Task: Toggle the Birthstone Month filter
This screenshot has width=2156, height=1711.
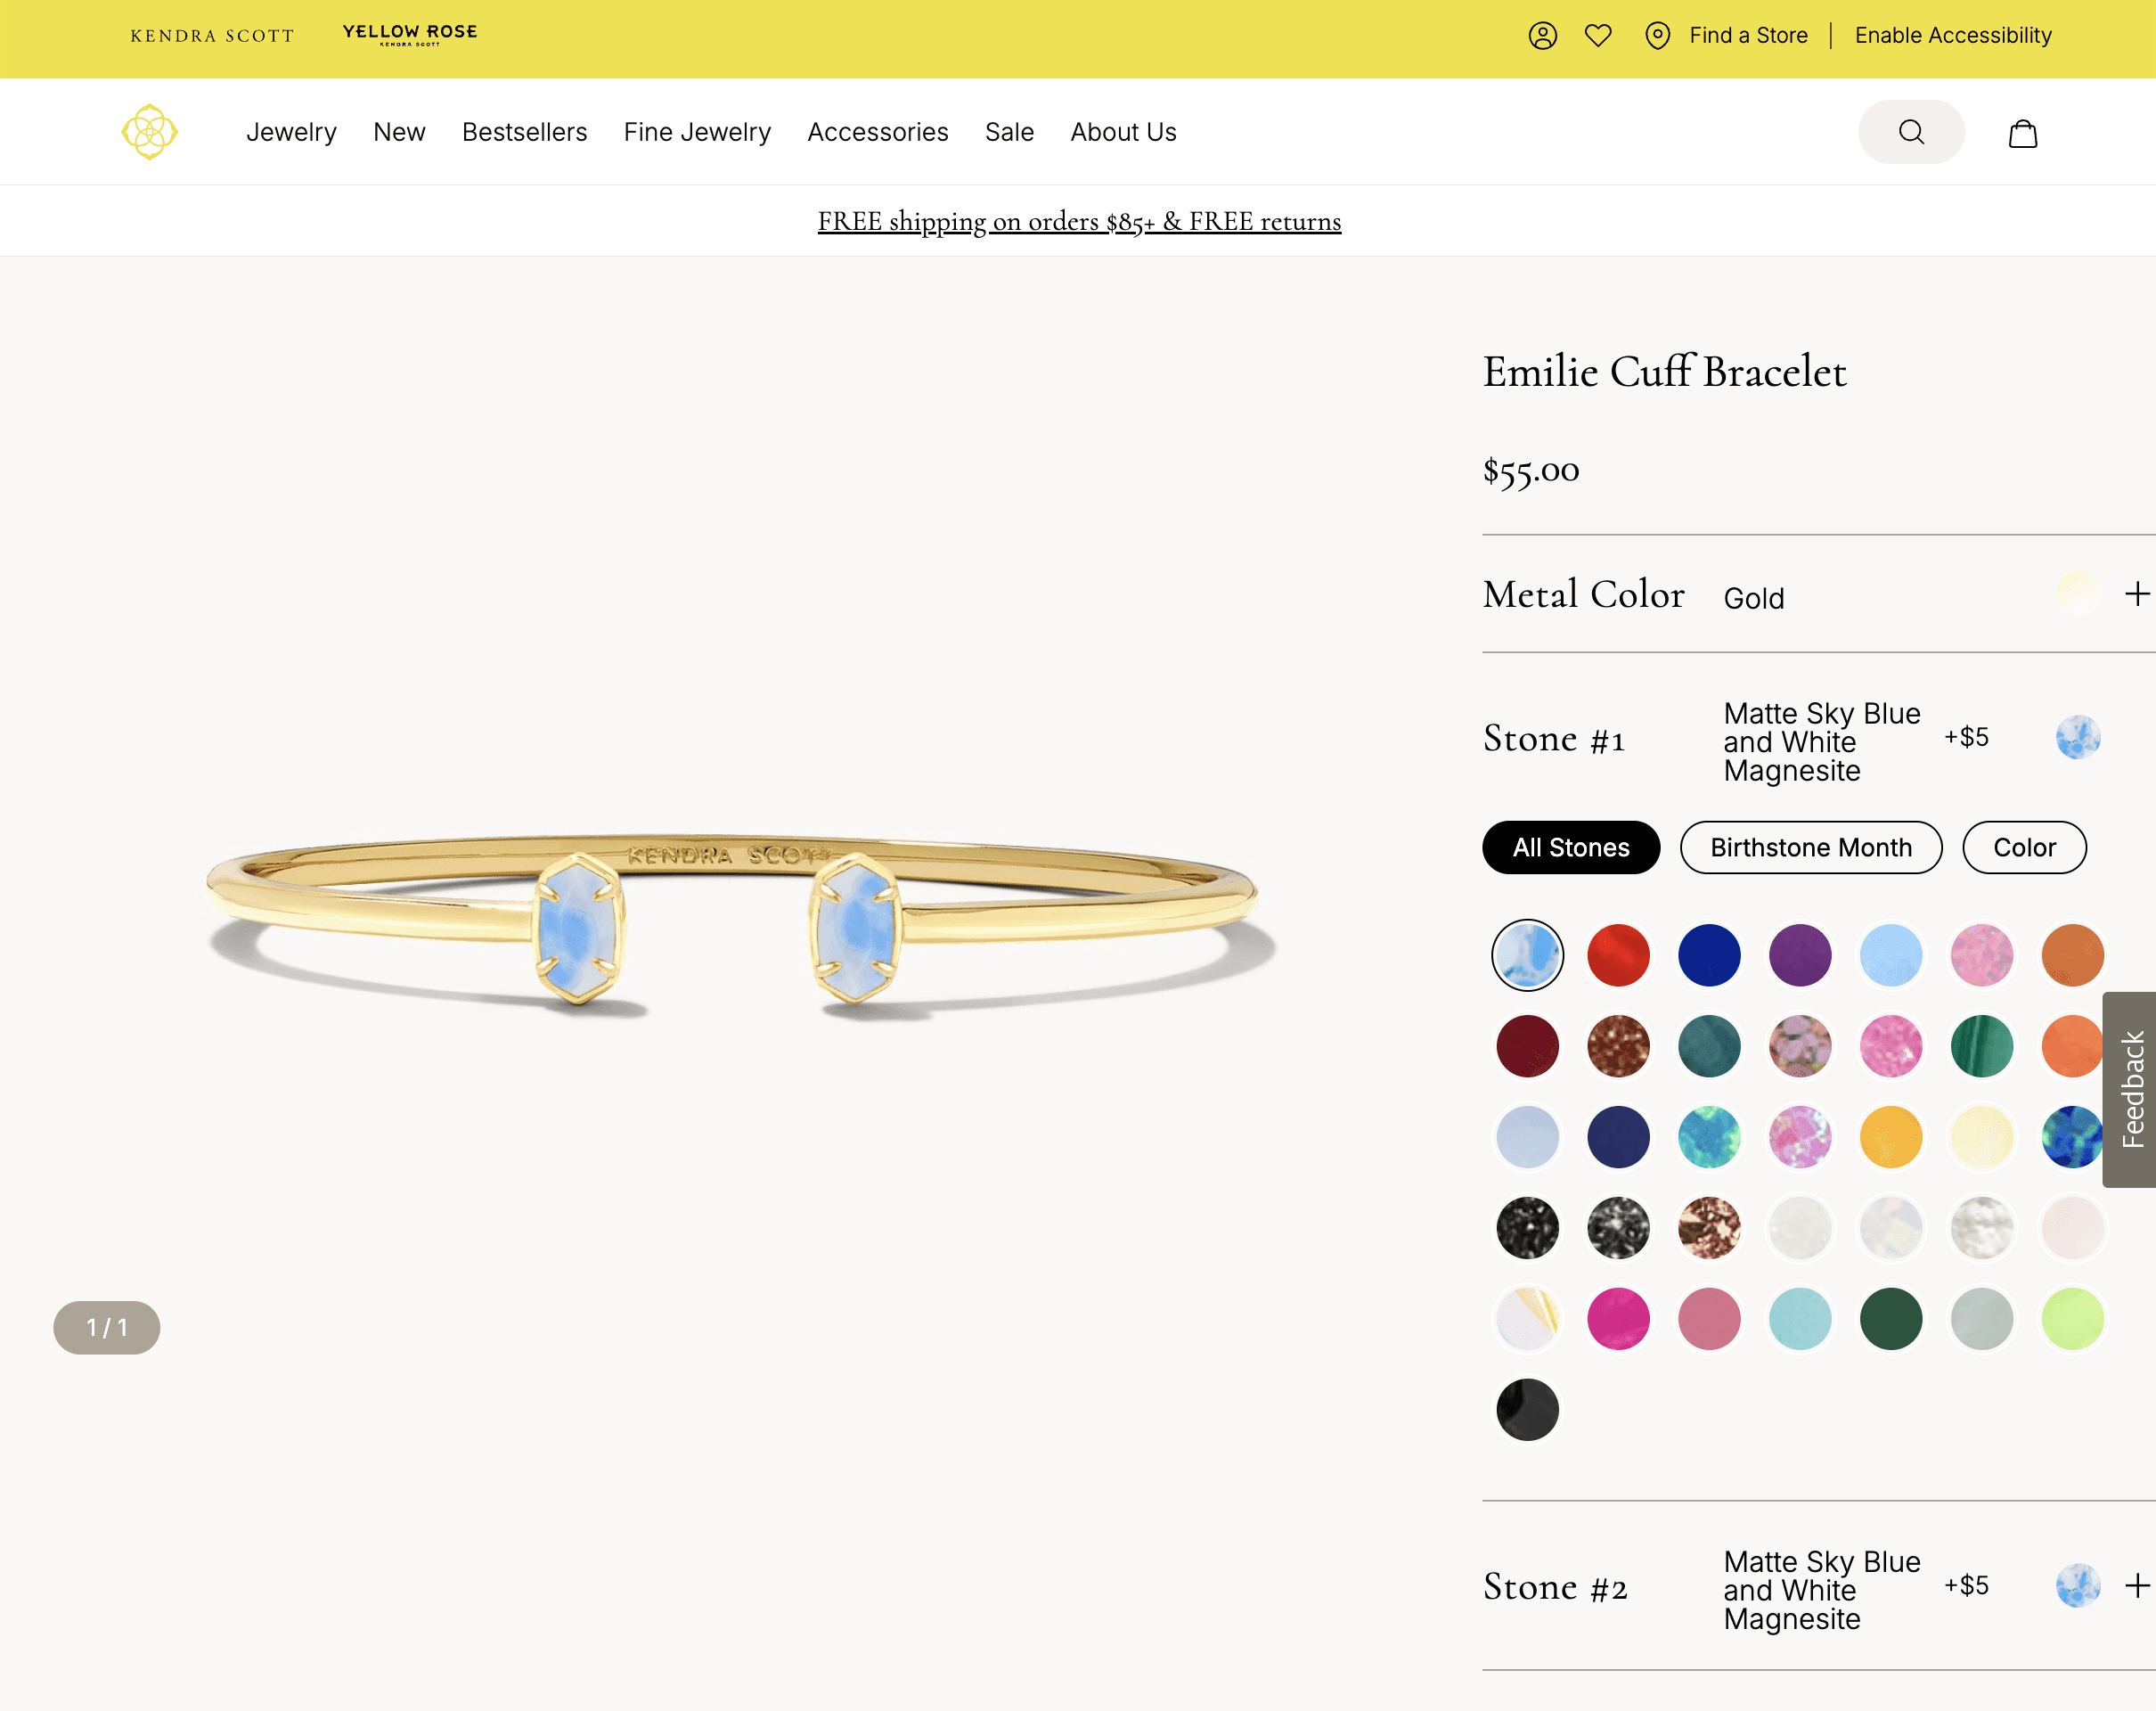Action: [1810, 847]
